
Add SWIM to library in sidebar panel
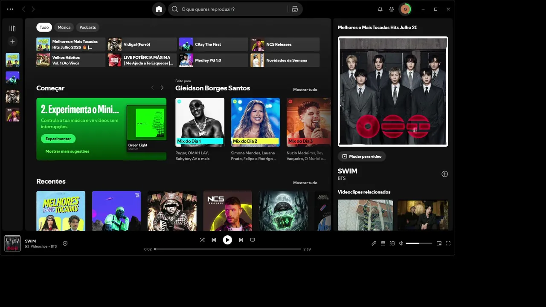pyautogui.click(x=444, y=174)
